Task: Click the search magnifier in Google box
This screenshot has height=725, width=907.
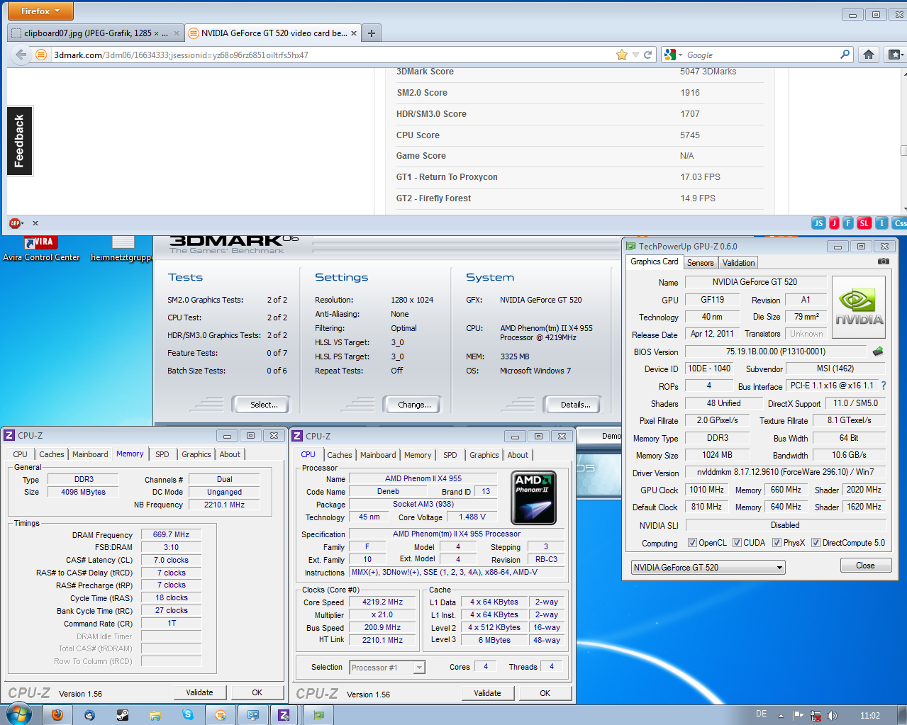Action: pos(845,55)
